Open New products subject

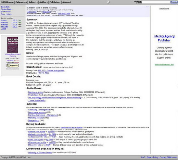coord(34,121)
